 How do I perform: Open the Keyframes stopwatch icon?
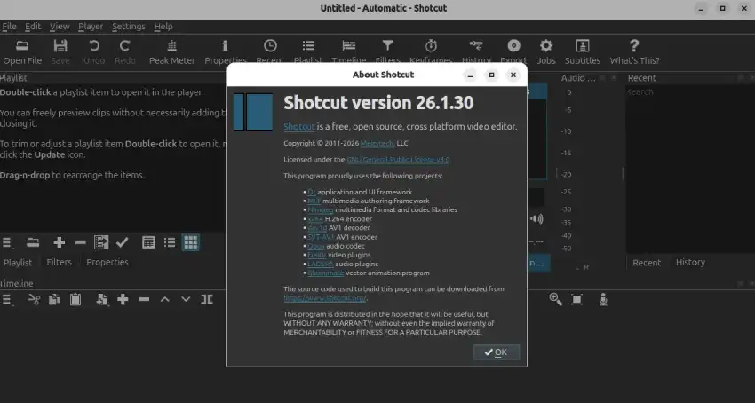[431, 46]
